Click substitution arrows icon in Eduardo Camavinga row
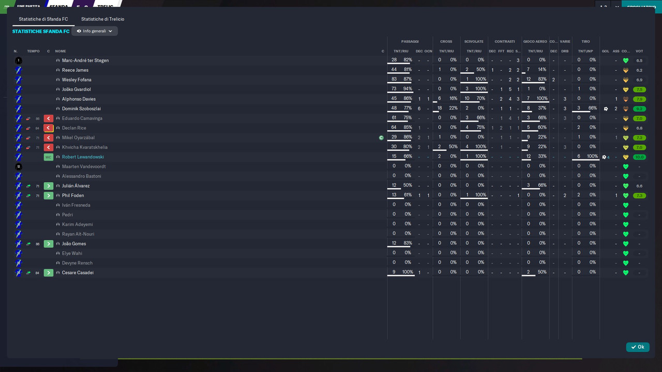The image size is (662, 372). click(x=28, y=118)
